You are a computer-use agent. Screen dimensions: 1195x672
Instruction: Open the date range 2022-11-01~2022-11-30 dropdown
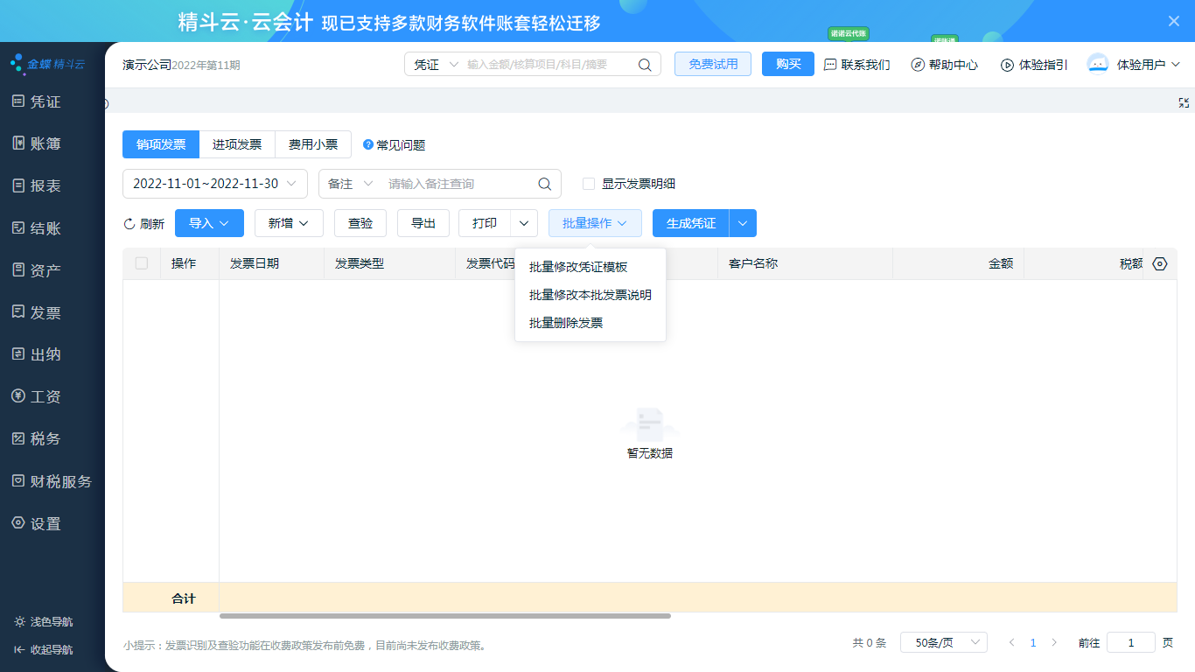[x=215, y=184]
